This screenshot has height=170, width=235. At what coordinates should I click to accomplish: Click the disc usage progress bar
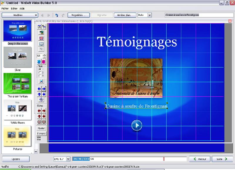(x=130, y=159)
